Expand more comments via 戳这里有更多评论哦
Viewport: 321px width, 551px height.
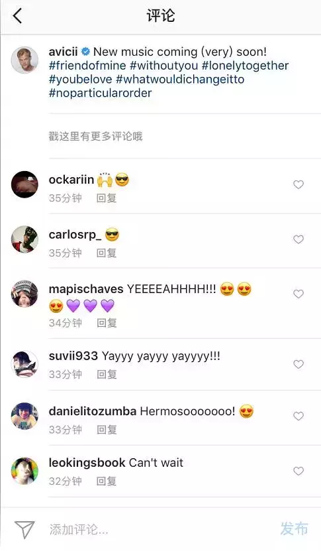pos(95,136)
